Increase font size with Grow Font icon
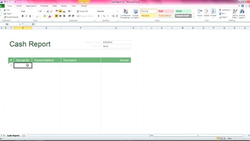The image size is (250, 141). pos(48,11)
